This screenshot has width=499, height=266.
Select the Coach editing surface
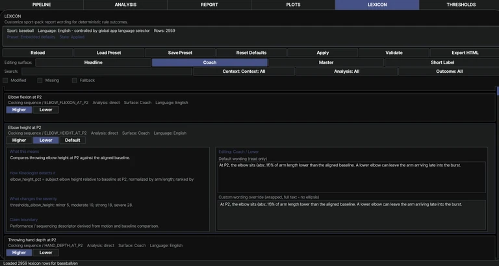click(x=210, y=62)
